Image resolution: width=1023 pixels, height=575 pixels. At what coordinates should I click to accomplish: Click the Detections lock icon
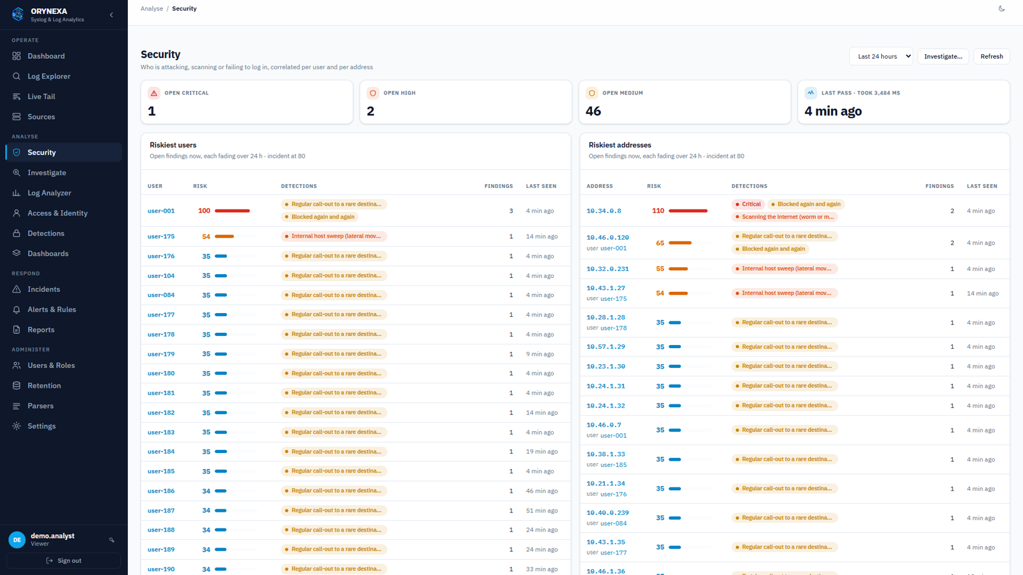click(x=17, y=233)
